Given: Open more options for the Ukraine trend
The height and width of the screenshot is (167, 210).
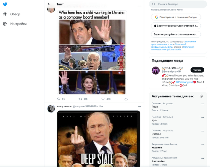Looking at the screenshot, I should coord(203,132).
